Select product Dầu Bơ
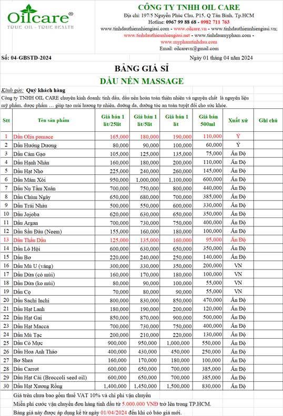The height and width of the screenshot is (416, 283). 22,257
